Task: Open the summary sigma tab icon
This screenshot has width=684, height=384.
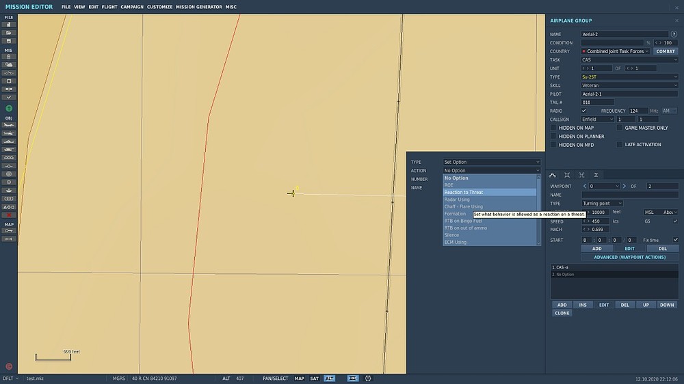Action: 596,175
